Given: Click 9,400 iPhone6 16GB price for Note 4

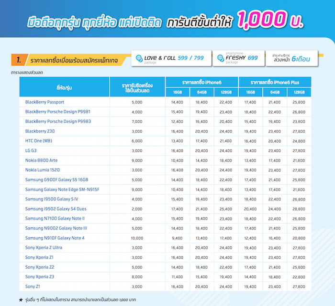Looking at the screenshot, I should pos(177,238).
